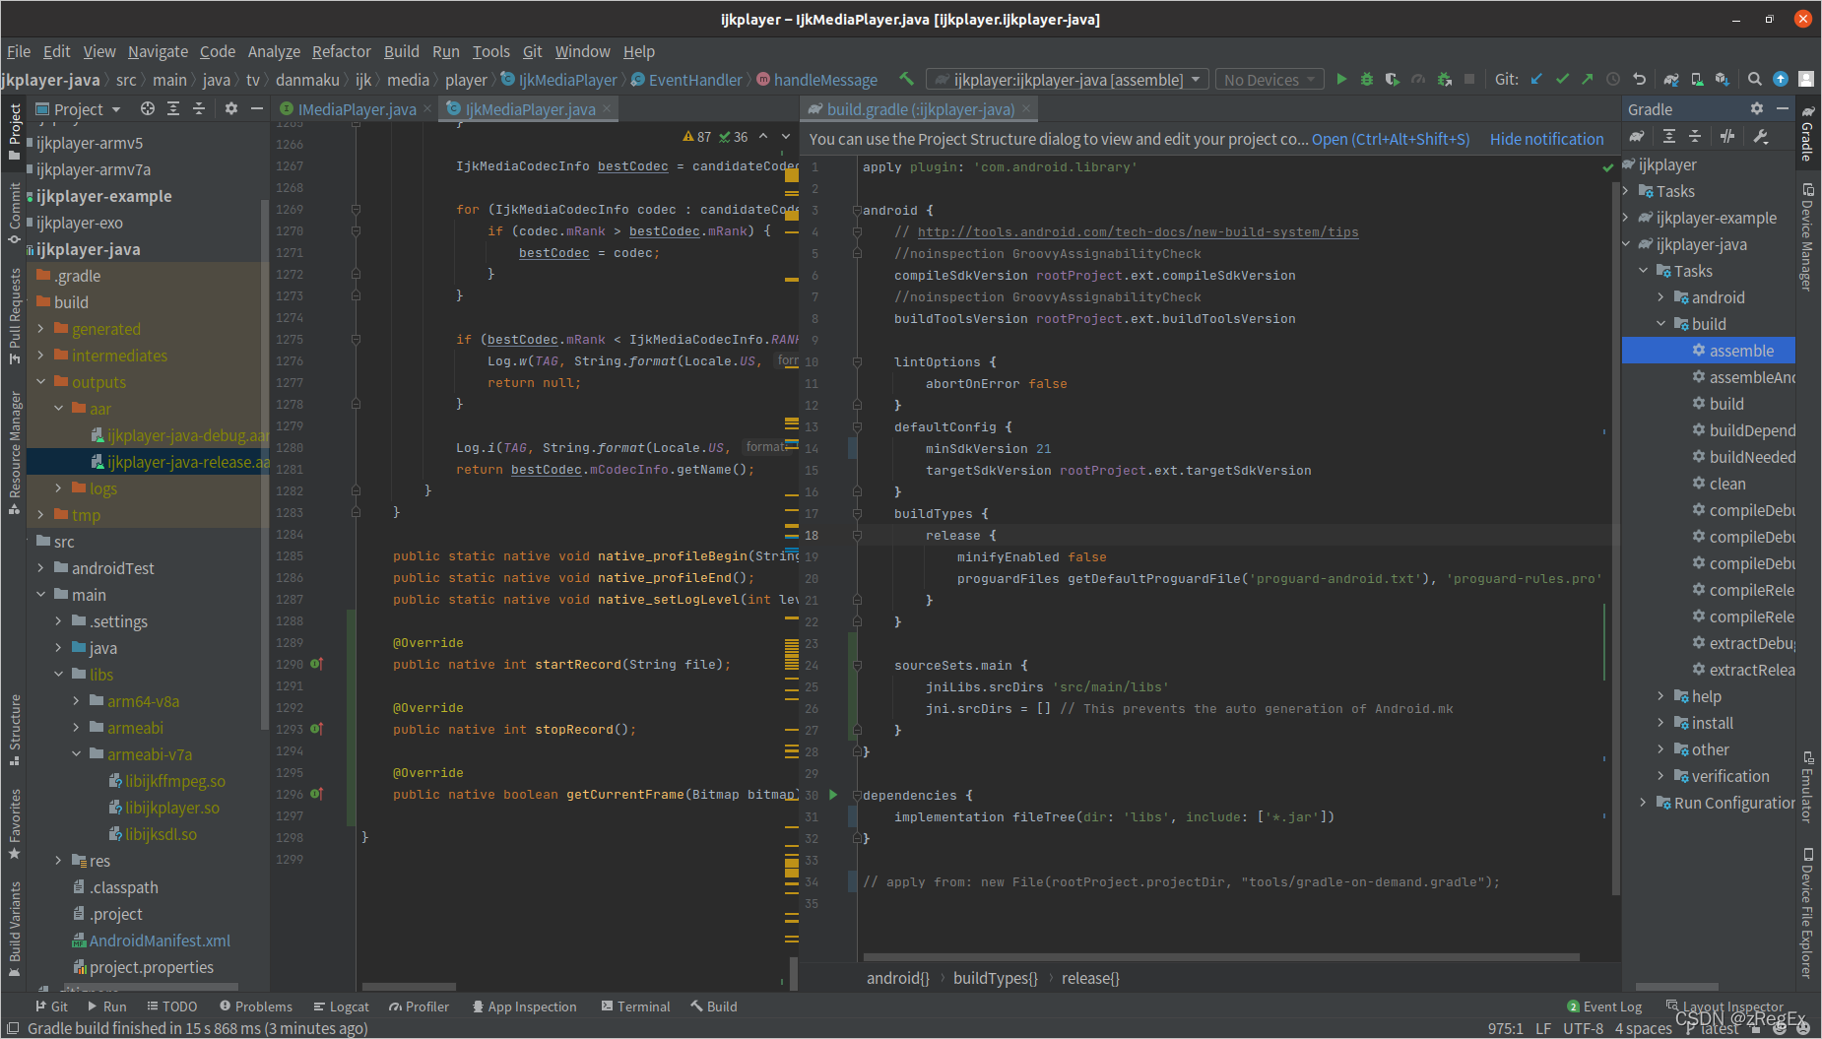Click the project tree vertical scrollbar
The height and width of the screenshot is (1039, 1822).
(264, 463)
